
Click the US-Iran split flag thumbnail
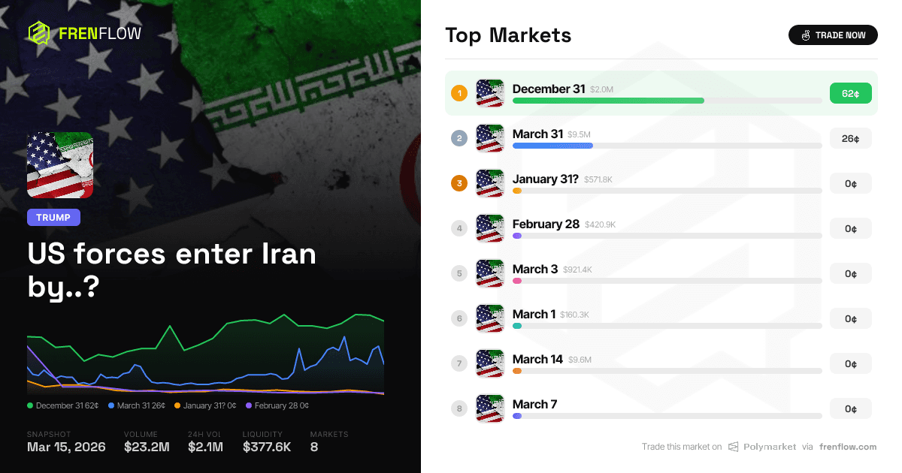pos(59,165)
